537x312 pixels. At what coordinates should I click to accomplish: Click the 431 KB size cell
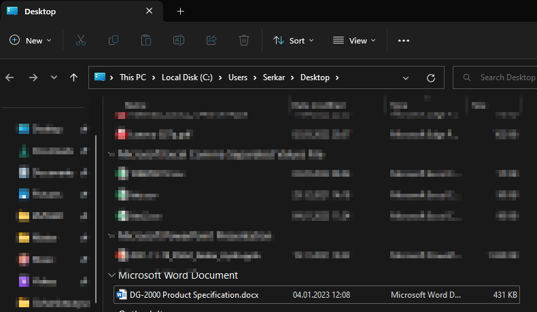pos(505,295)
